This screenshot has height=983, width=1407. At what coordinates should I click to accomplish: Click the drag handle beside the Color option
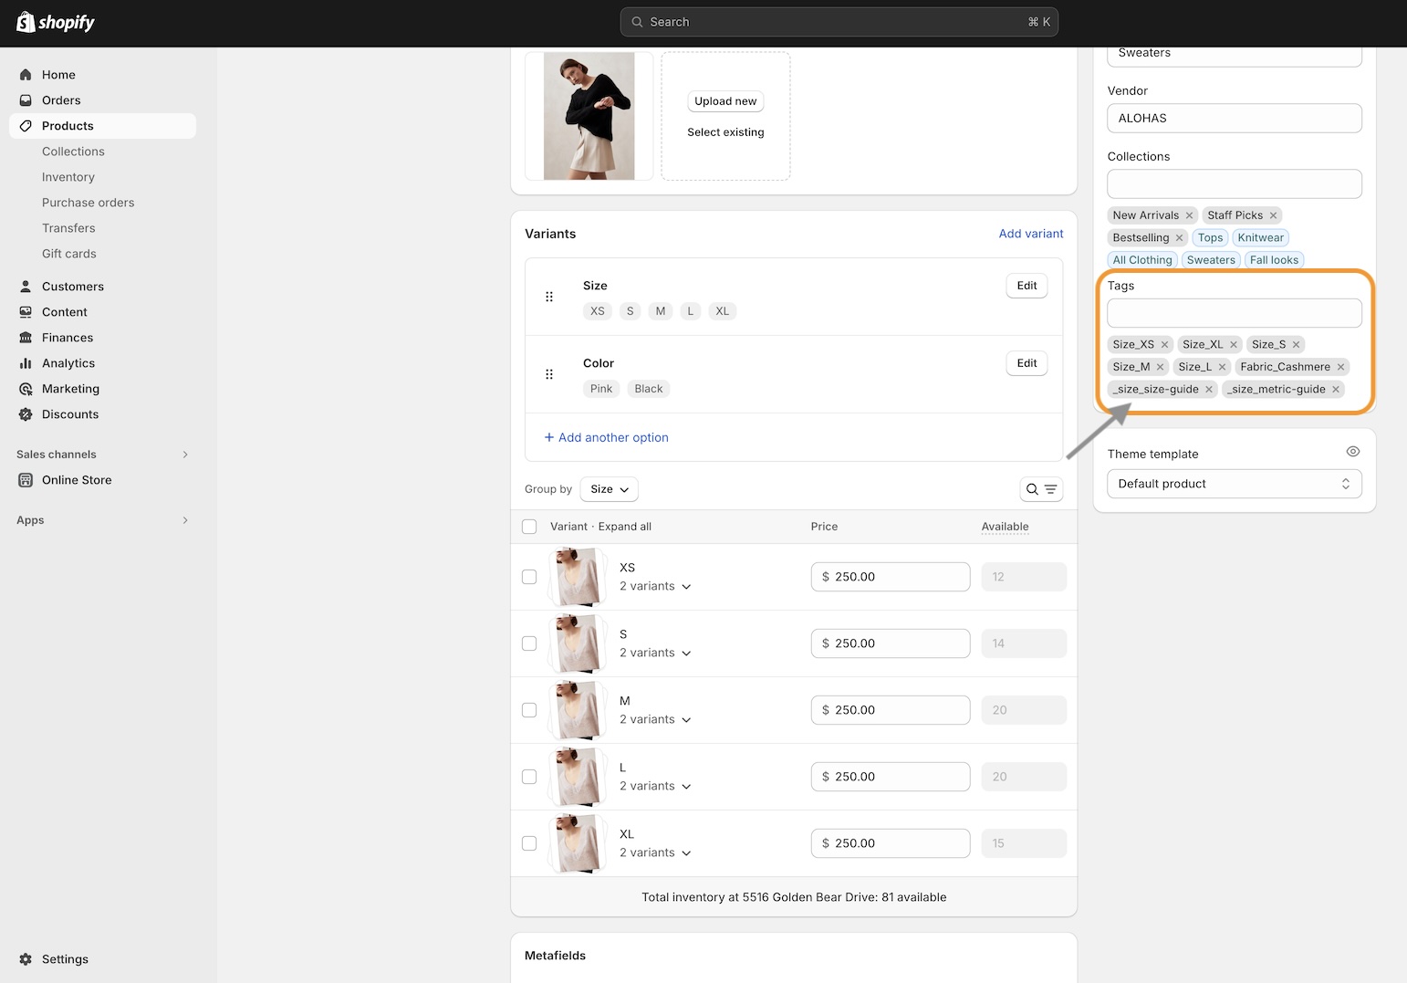pyautogui.click(x=549, y=374)
